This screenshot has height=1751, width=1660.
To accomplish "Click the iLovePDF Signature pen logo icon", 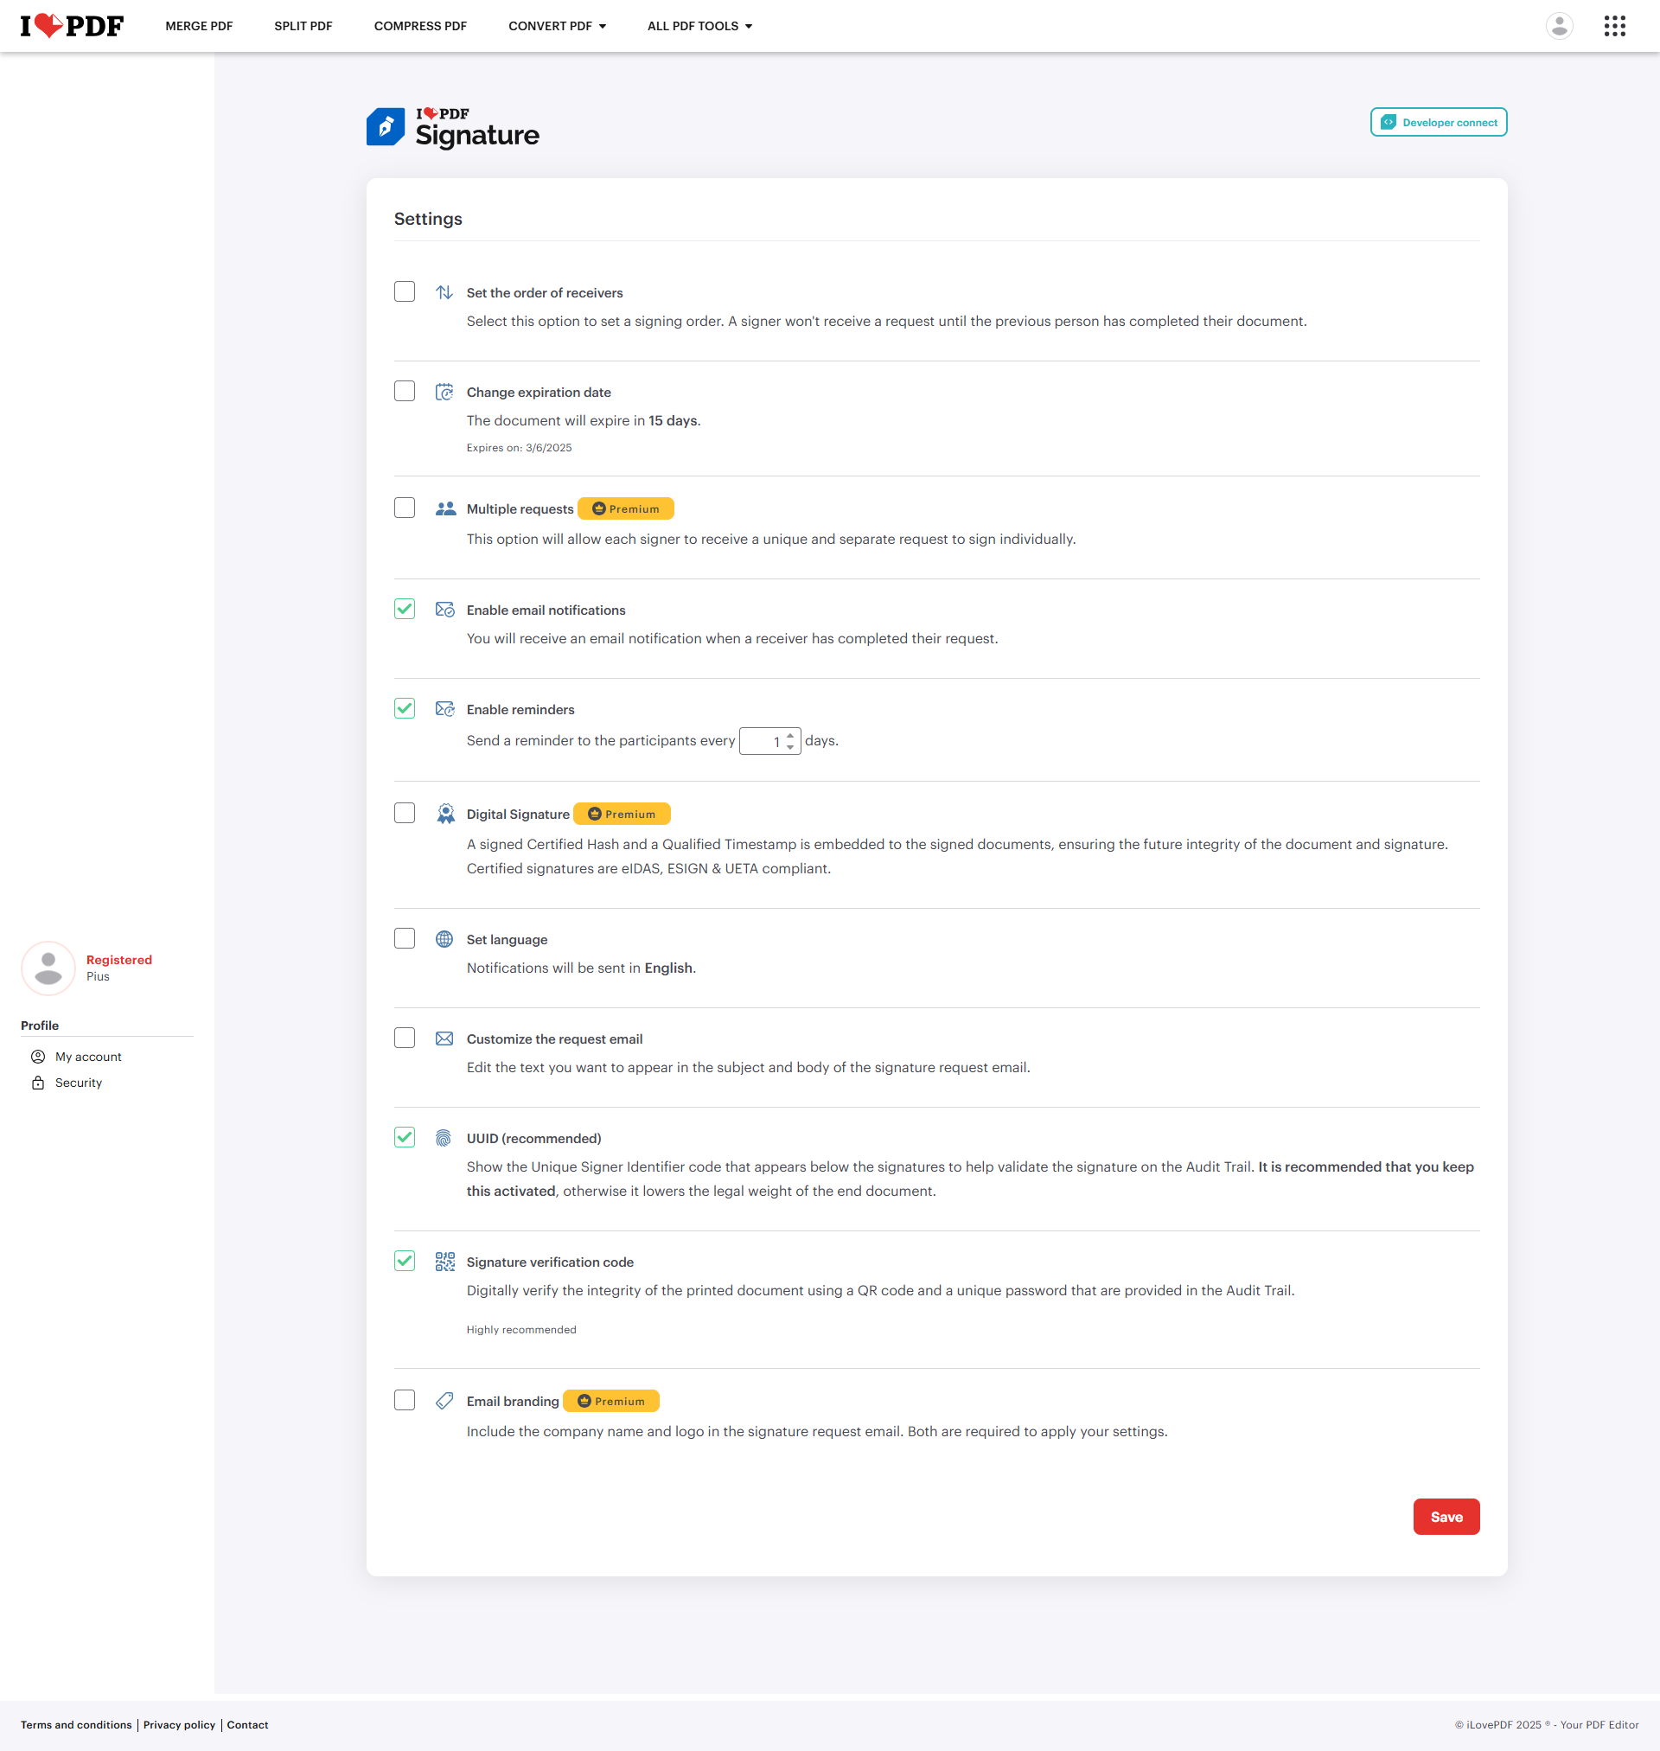I will (x=386, y=127).
